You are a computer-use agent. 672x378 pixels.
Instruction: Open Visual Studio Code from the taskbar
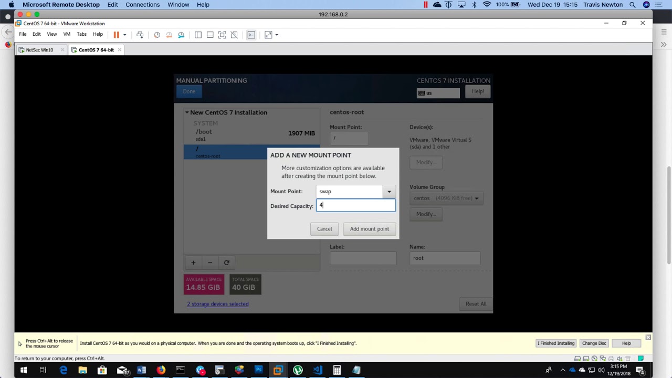click(317, 370)
